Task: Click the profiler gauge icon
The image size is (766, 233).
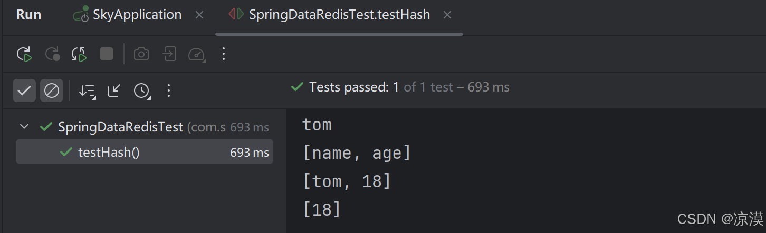Action: pyautogui.click(x=197, y=54)
